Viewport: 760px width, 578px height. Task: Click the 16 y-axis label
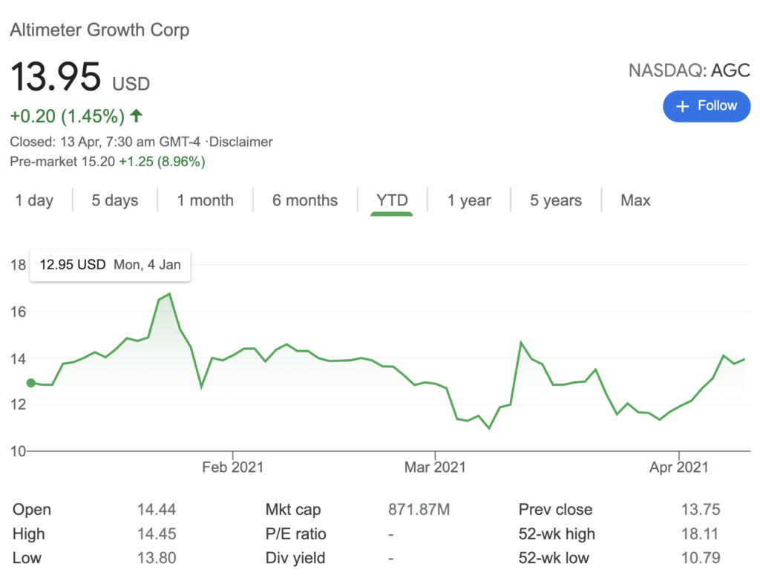pos(18,312)
